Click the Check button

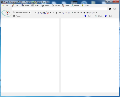pos(100,16)
